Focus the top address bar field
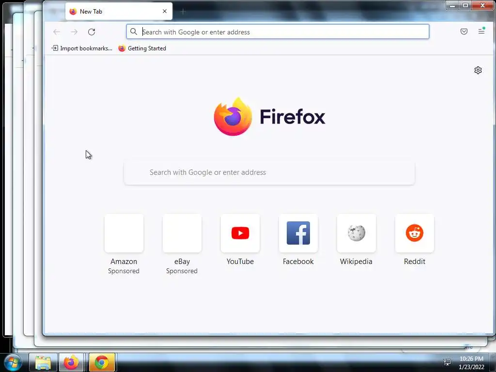This screenshot has height=372, width=496. 278,31
